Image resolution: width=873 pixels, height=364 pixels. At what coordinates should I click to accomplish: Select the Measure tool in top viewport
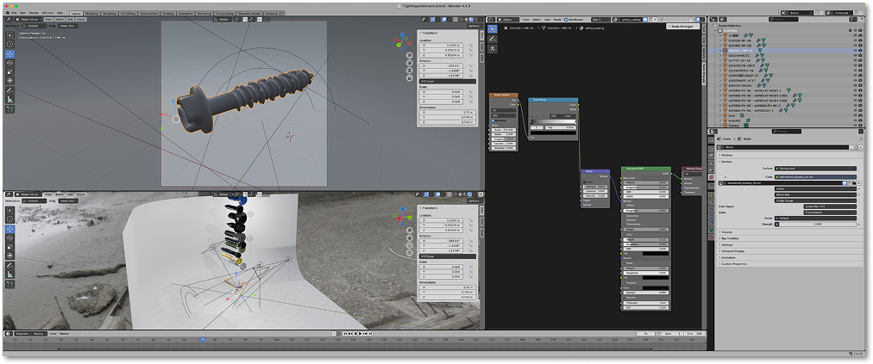[x=10, y=99]
